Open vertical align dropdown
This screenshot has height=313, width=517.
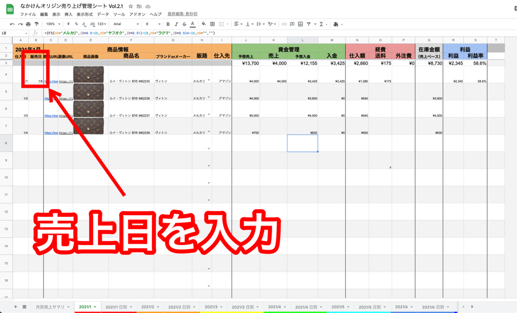point(249,24)
